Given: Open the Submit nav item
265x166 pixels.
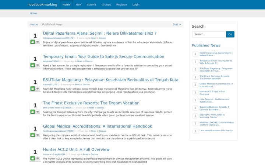Looking at the screenshot, I should tap(91, 4).
